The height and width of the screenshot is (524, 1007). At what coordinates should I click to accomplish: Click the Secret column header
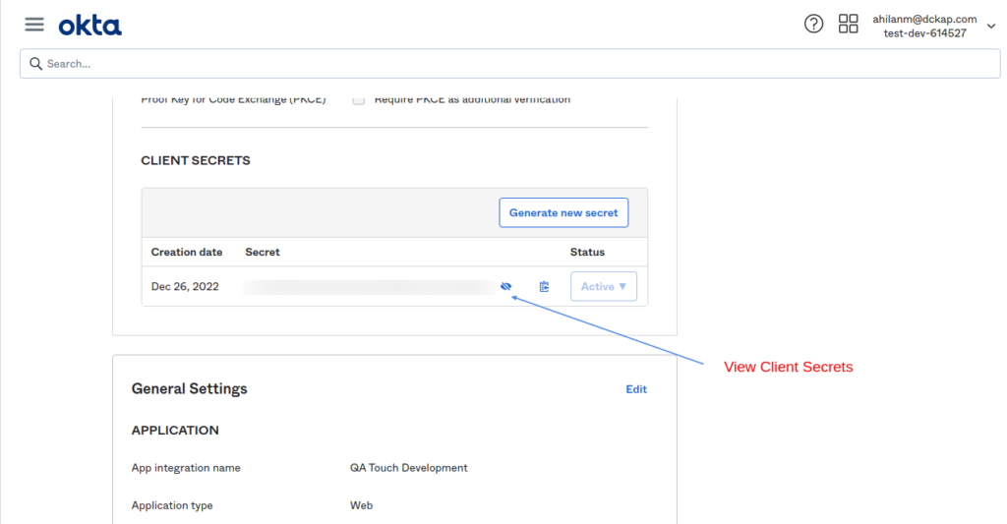[263, 253]
